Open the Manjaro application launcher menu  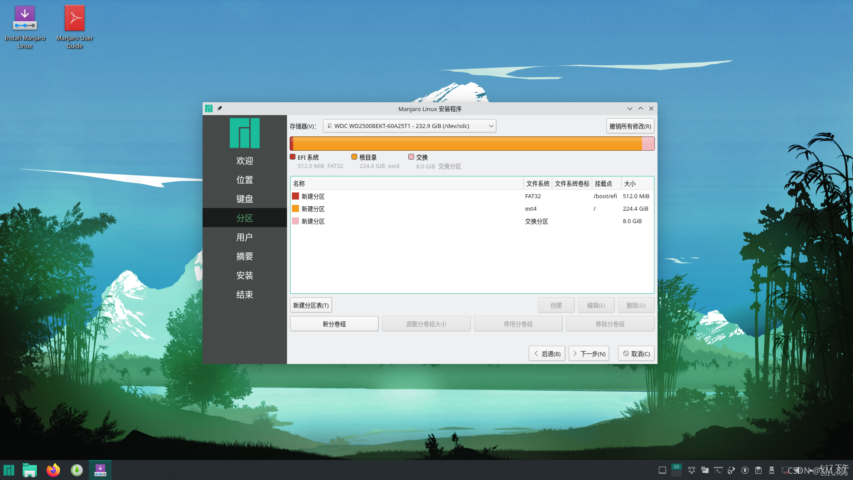(9, 470)
